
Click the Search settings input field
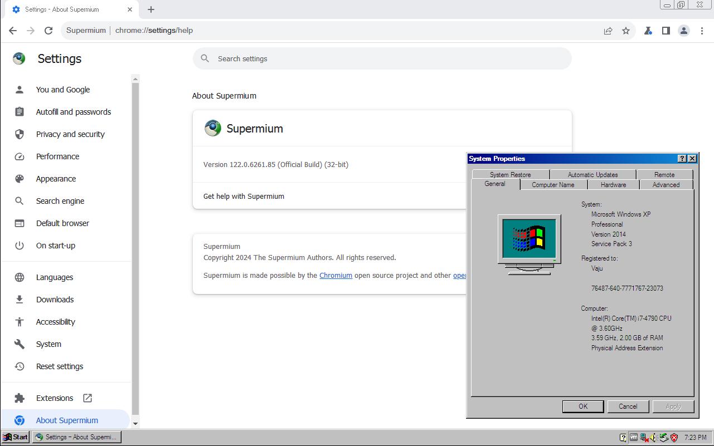point(382,58)
